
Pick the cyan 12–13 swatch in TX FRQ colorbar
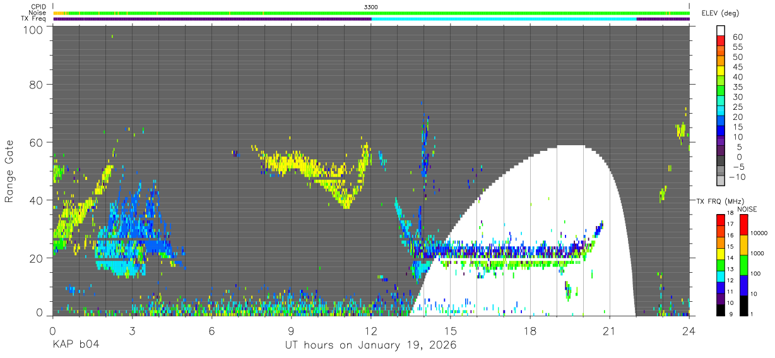[x=721, y=276]
